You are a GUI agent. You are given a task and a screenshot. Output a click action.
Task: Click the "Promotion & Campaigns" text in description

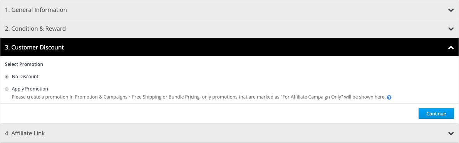click(x=101, y=97)
